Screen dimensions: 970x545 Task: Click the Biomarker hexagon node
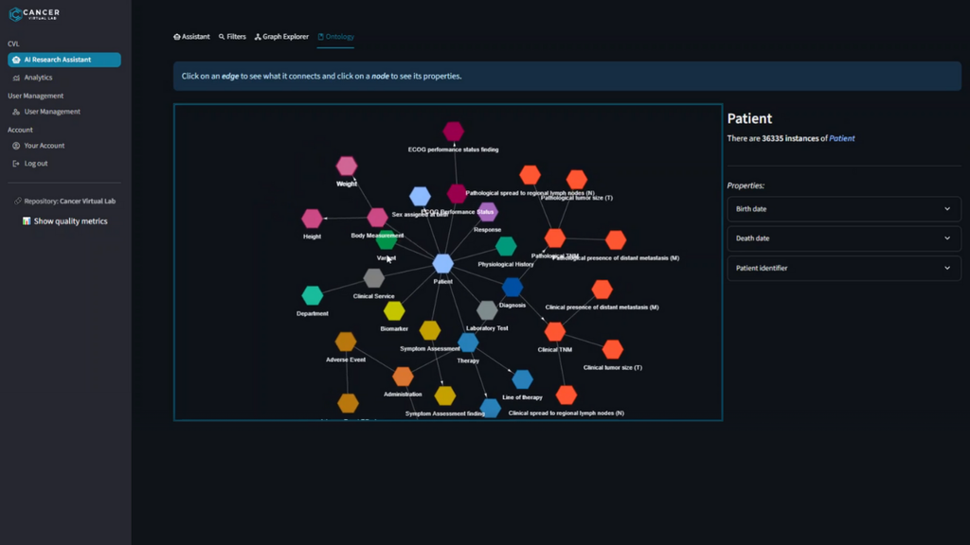coord(394,311)
